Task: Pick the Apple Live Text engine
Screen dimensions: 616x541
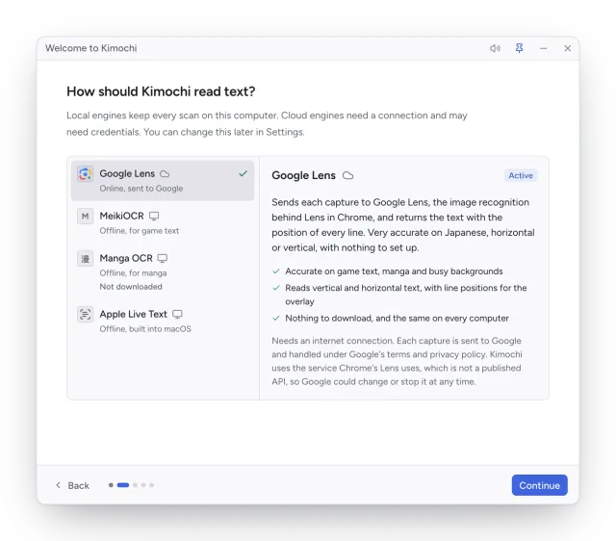Action: point(163,321)
